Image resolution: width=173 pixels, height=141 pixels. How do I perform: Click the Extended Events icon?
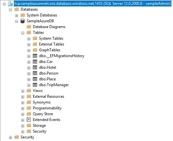pos(29,120)
